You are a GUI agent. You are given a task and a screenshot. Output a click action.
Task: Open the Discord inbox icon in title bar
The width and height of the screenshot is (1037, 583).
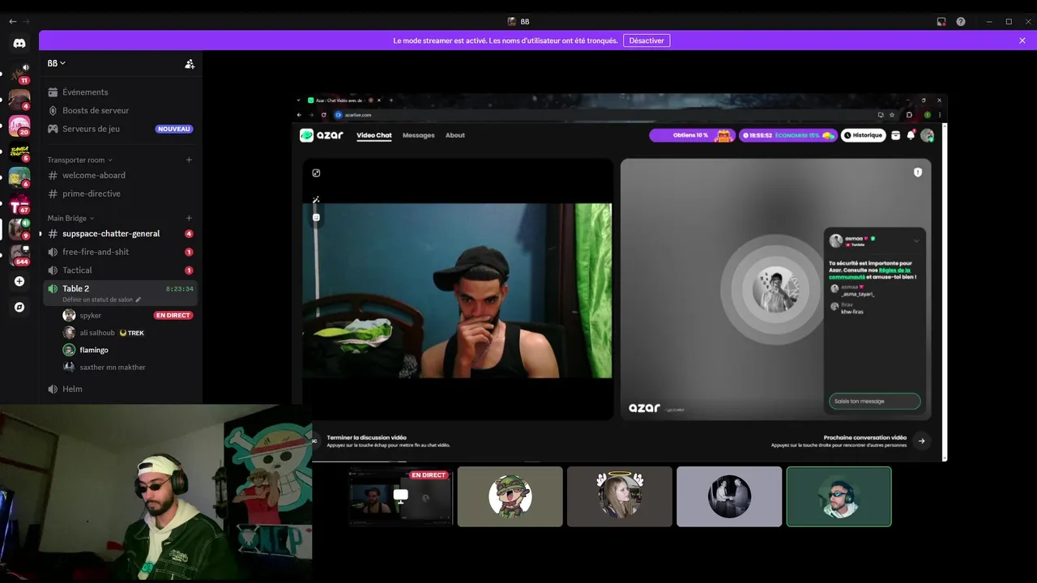(941, 22)
